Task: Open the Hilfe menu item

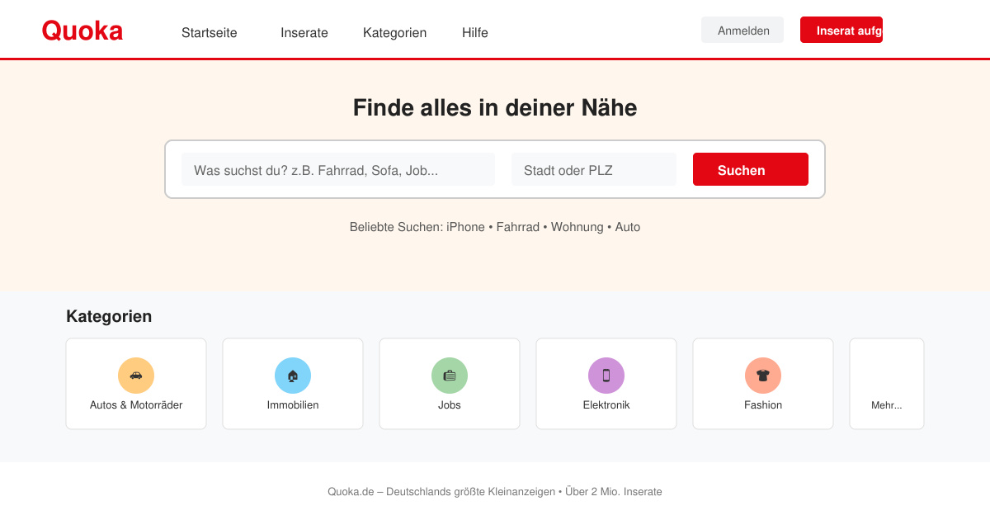Action: [x=475, y=33]
